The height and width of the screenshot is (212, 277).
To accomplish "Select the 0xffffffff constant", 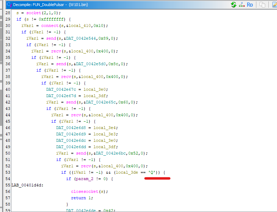I will pyautogui.click(x=52, y=19).
